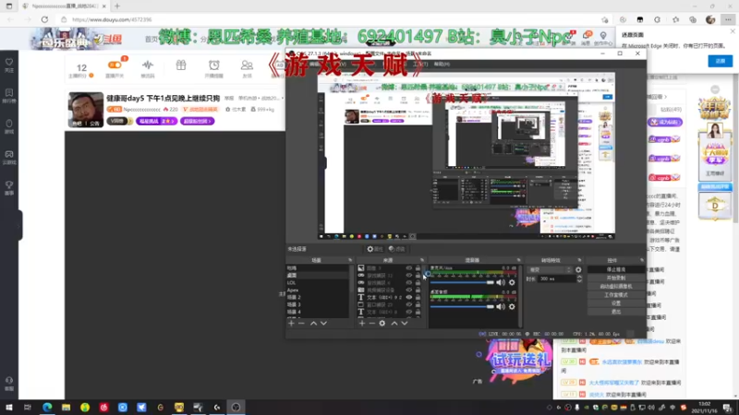Pop out the Scenes dock panel
739x415 pixels.
pos(350,260)
